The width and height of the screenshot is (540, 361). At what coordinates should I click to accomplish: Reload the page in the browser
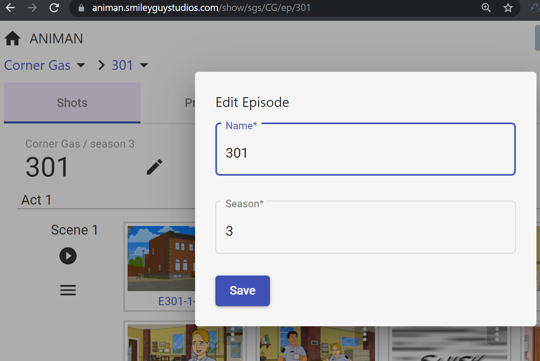[54, 8]
